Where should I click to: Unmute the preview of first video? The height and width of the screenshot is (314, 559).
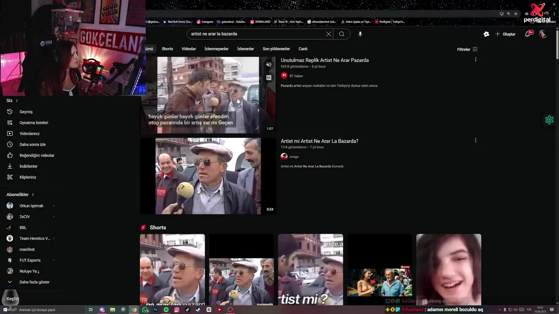tap(269, 65)
